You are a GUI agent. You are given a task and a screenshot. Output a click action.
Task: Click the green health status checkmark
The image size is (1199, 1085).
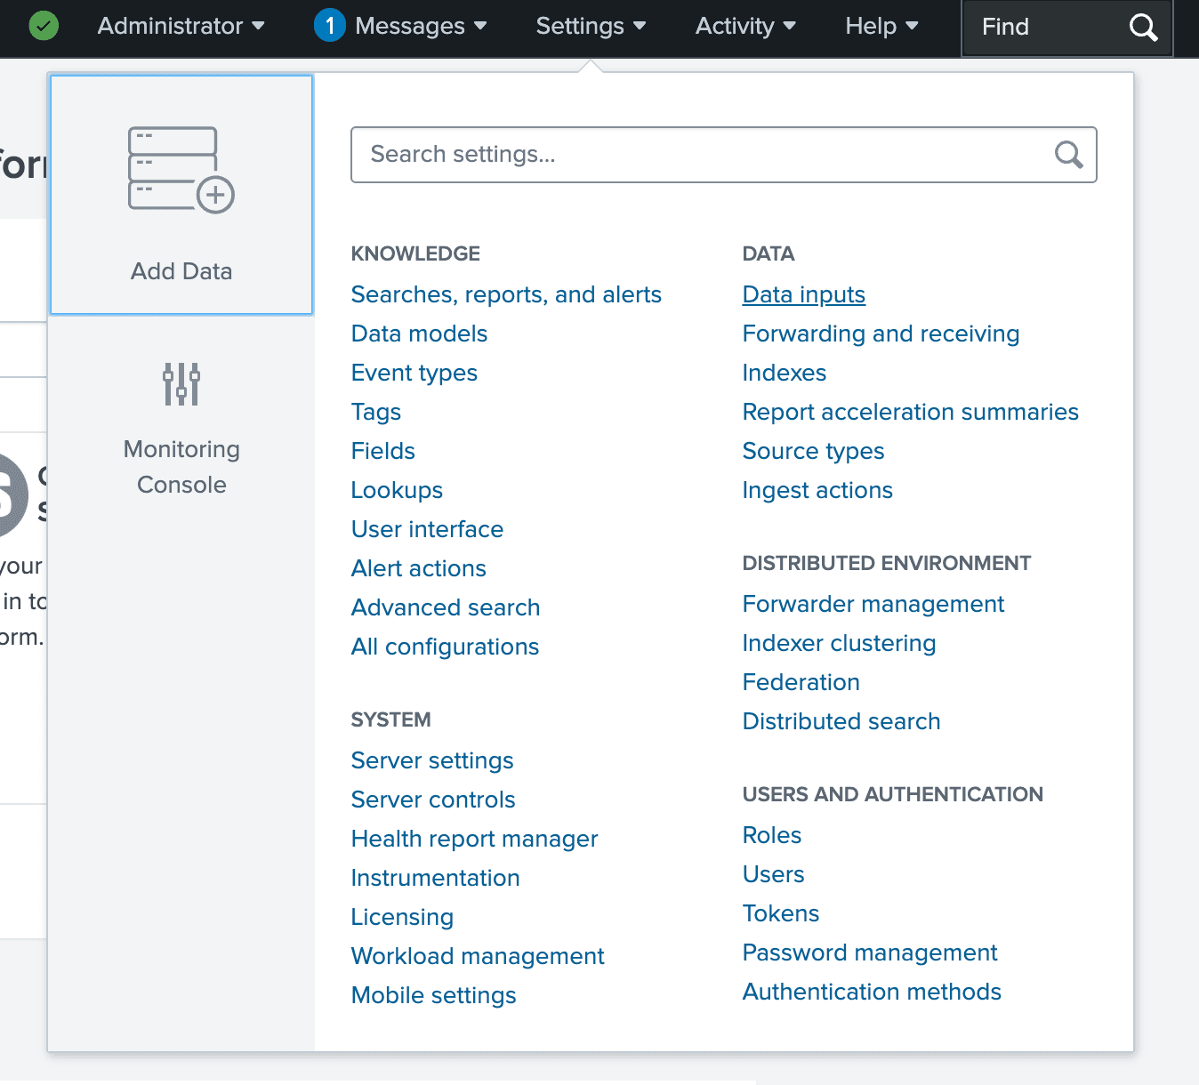[44, 26]
